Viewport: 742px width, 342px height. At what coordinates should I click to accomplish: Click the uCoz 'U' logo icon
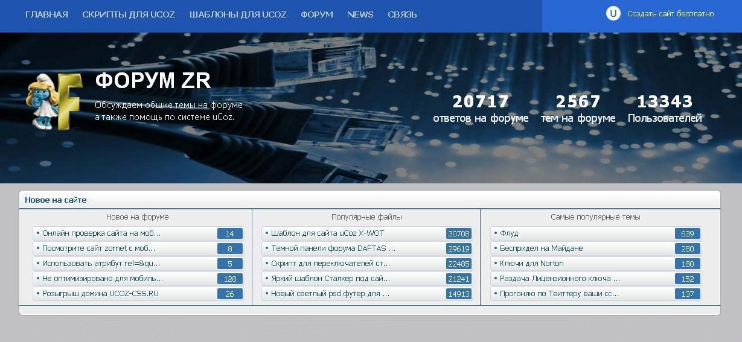click(x=613, y=13)
